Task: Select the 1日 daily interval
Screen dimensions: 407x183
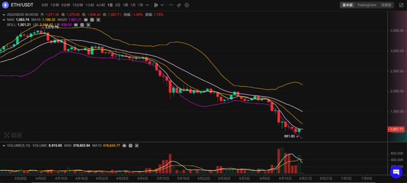Action: [x=110, y=5]
